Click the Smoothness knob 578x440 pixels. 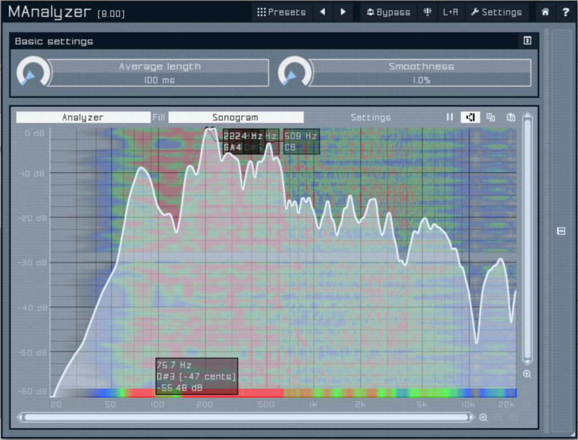[x=294, y=72]
